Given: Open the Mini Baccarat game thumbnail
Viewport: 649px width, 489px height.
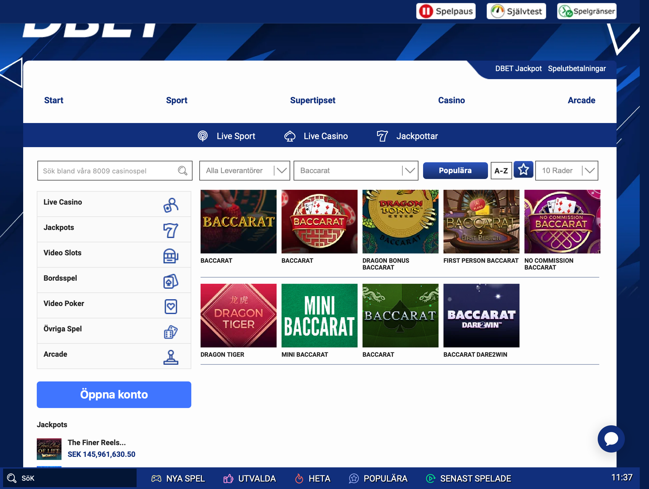Looking at the screenshot, I should pos(320,316).
